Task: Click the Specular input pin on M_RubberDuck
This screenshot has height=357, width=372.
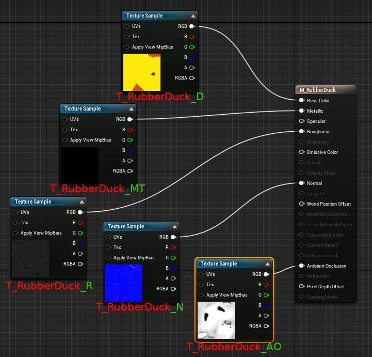Action: click(x=302, y=121)
